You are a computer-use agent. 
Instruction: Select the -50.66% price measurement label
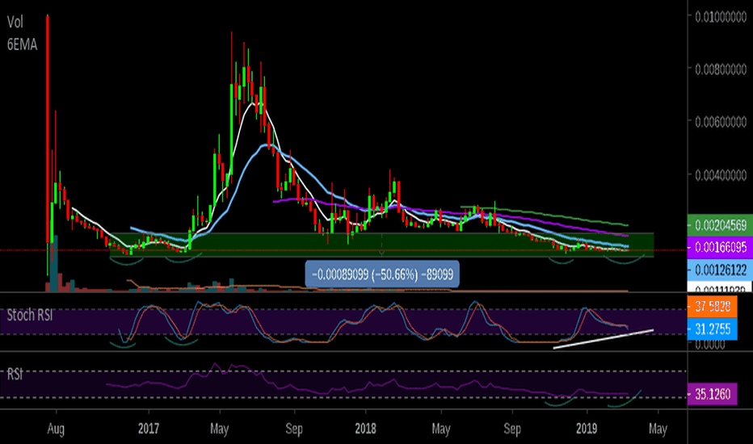click(x=382, y=274)
